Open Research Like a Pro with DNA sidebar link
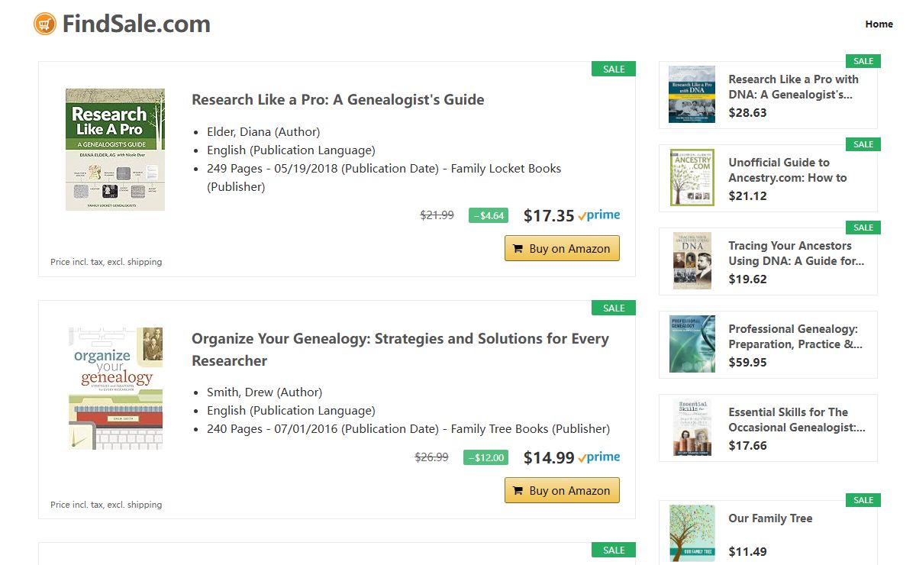The height and width of the screenshot is (565, 916). coord(793,86)
